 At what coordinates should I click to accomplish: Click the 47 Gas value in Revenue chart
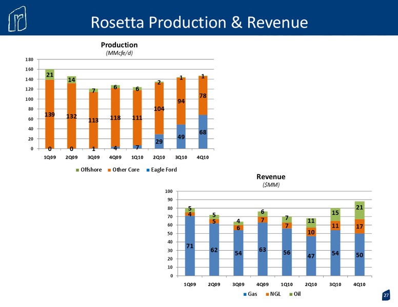(311, 256)
